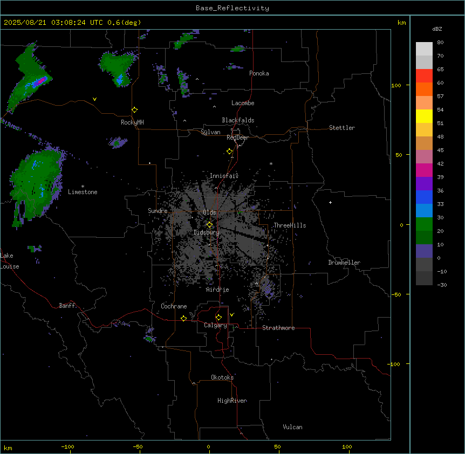465x454 pixels.
Task: Pick the red 60-65 dBZ legend color
Action: pyautogui.click(x=424, y=75)
